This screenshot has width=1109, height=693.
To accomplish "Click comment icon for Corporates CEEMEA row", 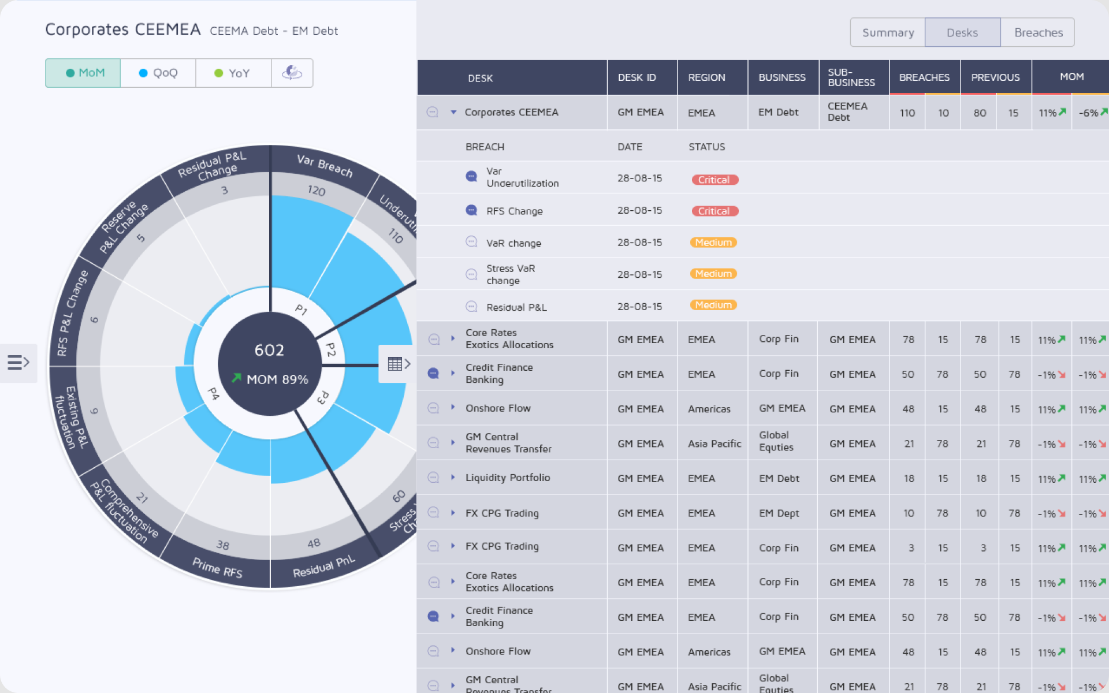I will click(x=432, y=112).
